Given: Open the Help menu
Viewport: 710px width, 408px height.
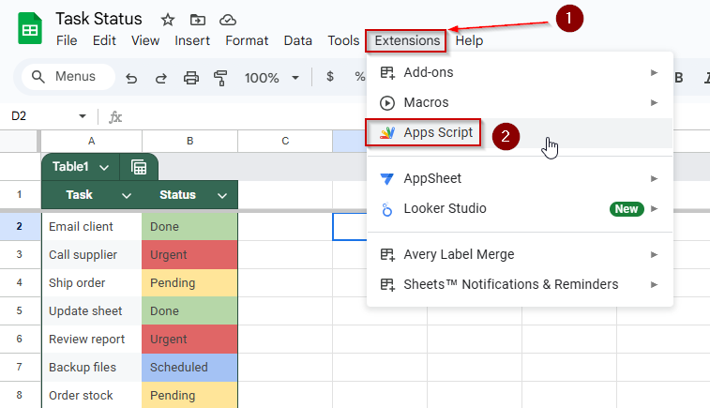Looking at the screenshot, I should pyautogui.click(x=469, y=40).
